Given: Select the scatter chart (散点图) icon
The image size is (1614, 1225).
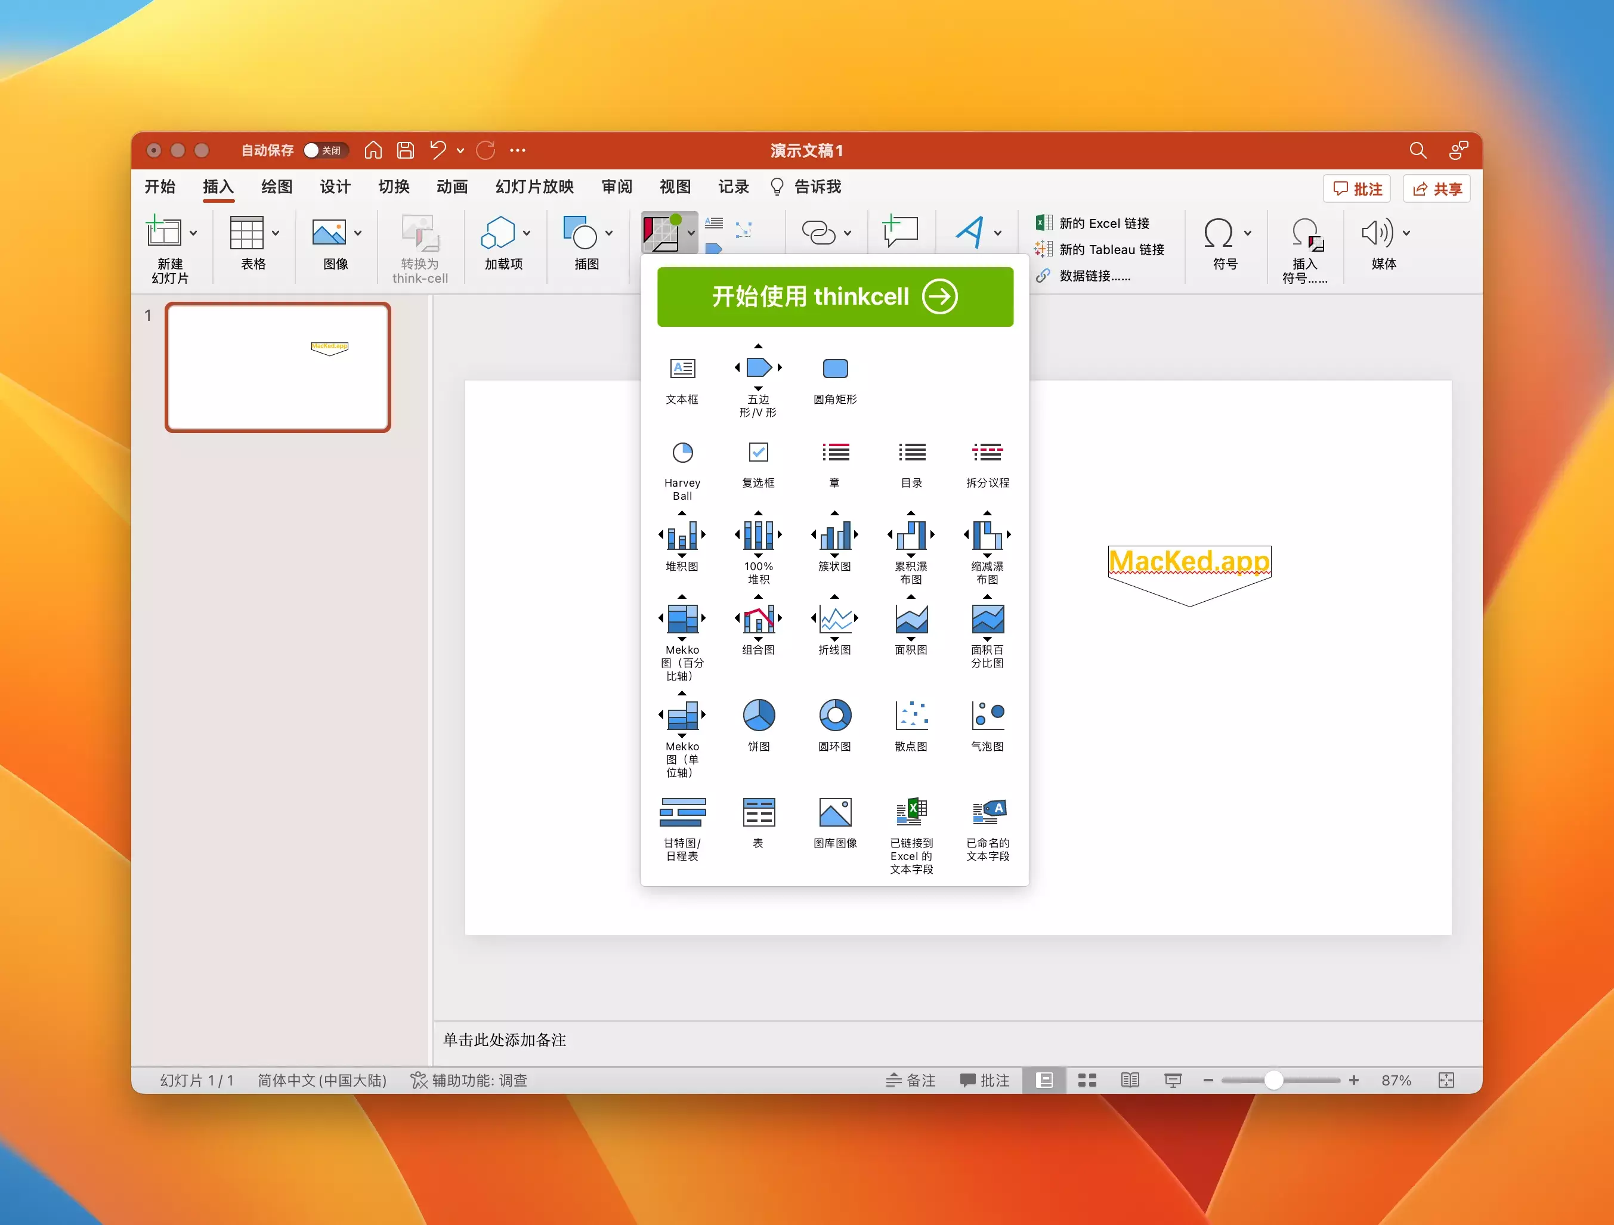Looking at the screenshot, I should pyautogui.click(x=911, y=716).
